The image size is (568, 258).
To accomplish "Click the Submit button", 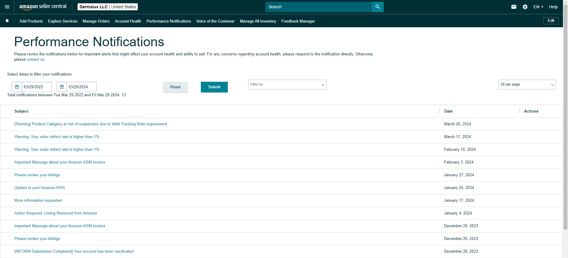I will click(x=214, y=87).
